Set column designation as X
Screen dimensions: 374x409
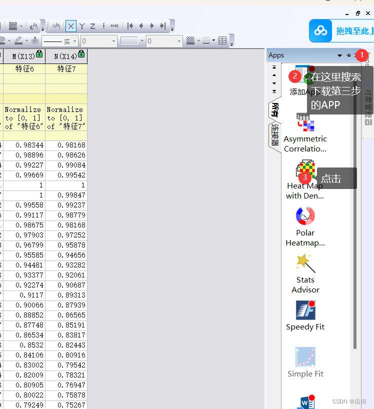(x=71, y=26)
